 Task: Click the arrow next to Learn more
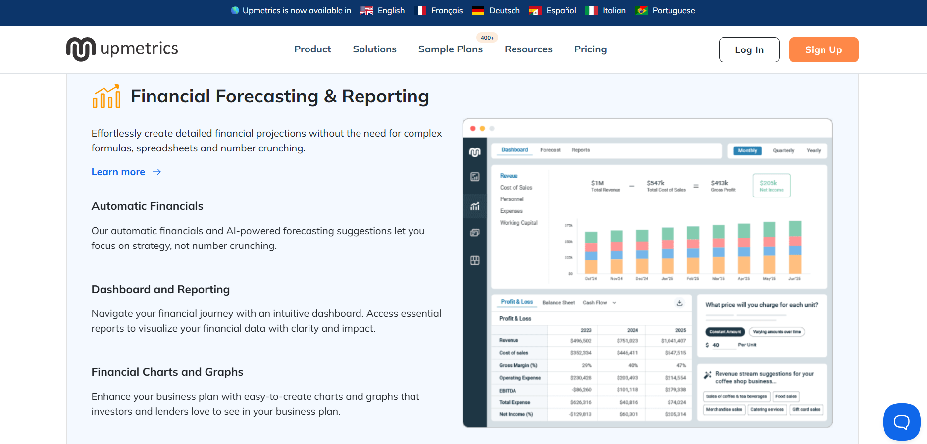(x=157, y=172)
